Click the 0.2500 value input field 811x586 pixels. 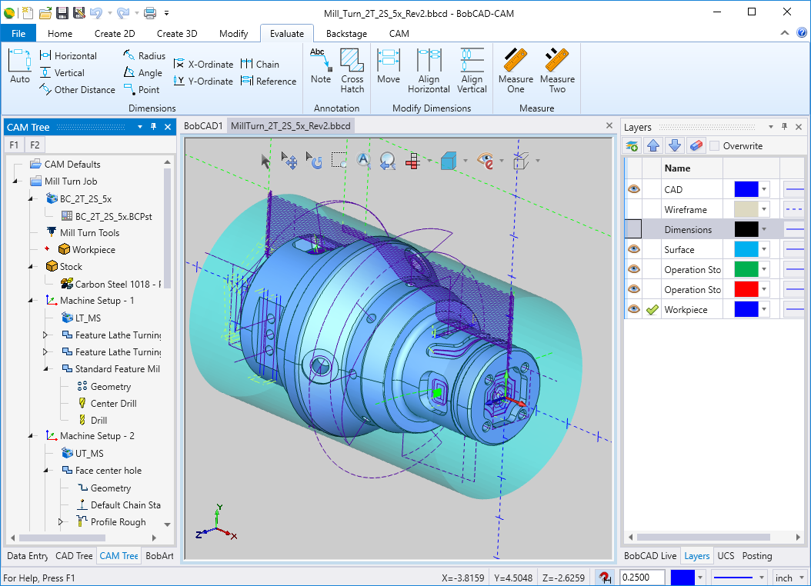[x=642, y=578]
